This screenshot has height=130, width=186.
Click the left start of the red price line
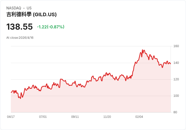[x=11, y=92]
